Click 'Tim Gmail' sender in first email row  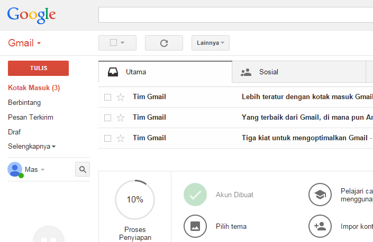point(149,97)
